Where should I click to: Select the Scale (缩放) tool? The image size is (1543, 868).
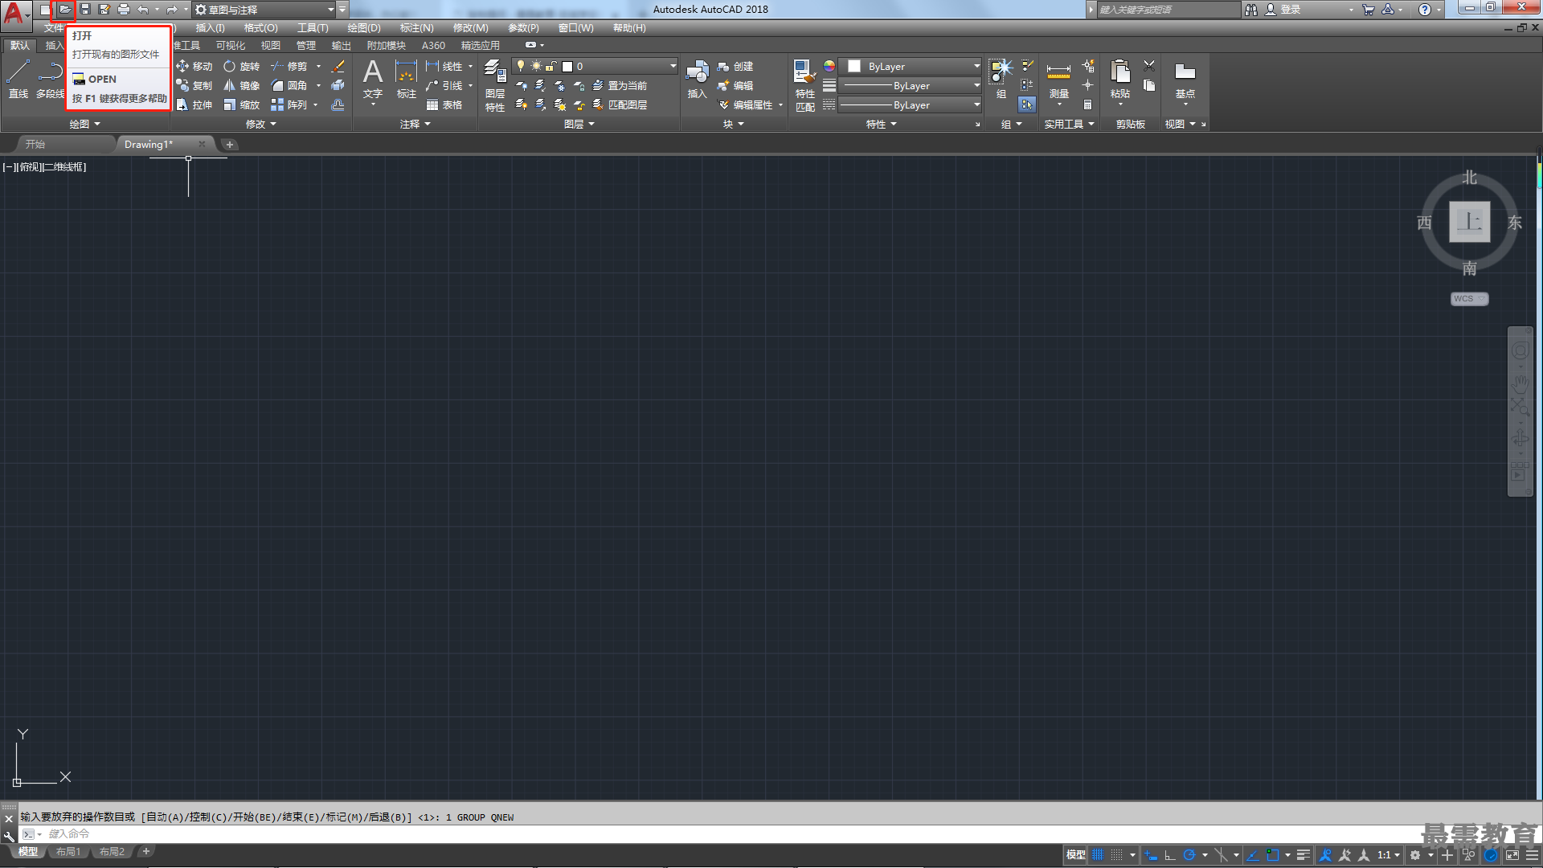241,105
